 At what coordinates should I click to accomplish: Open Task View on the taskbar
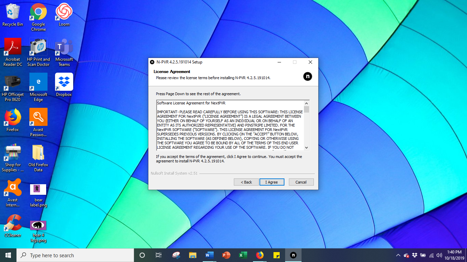(x=159, y=255)
